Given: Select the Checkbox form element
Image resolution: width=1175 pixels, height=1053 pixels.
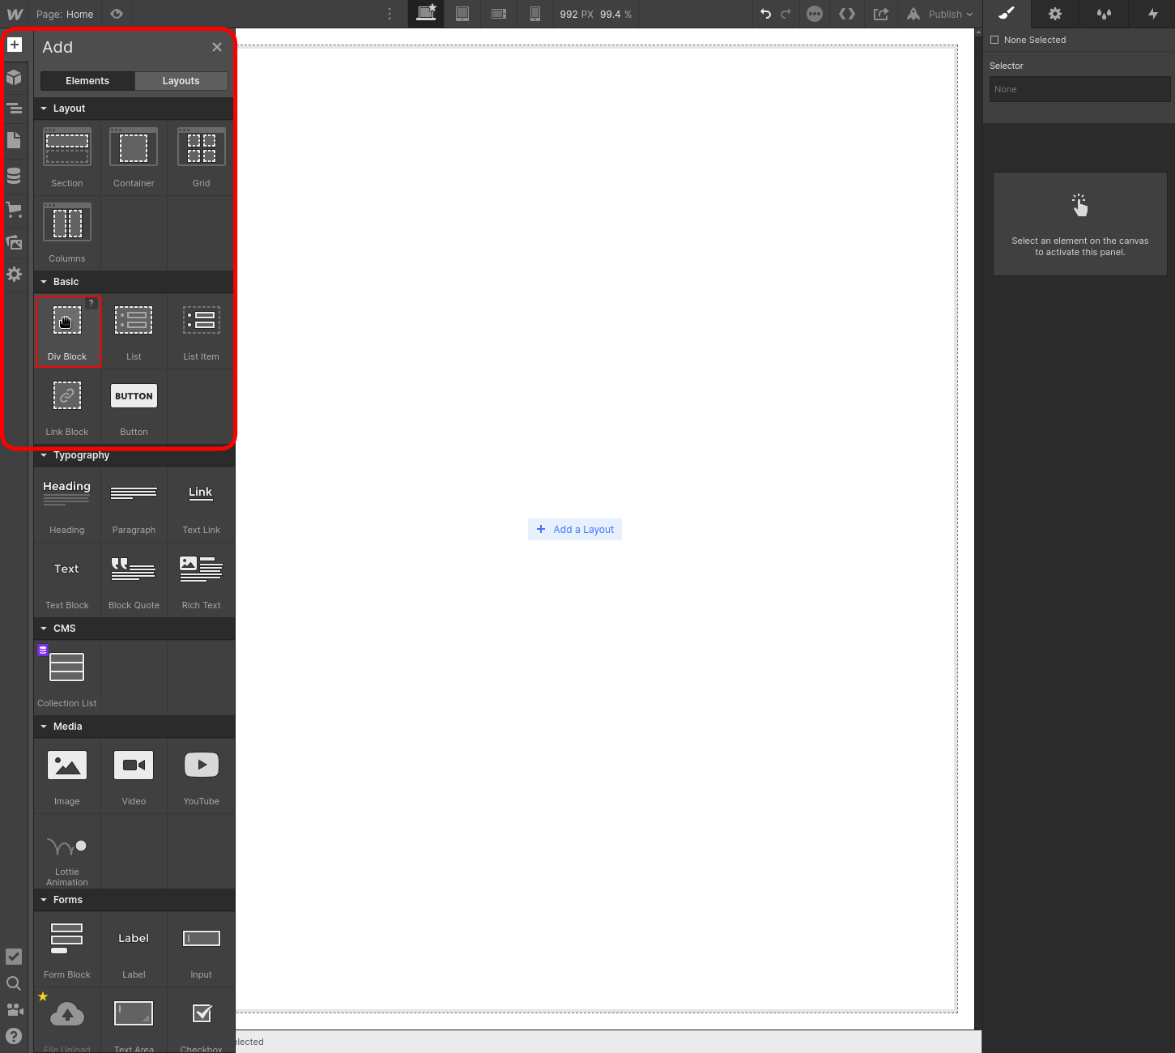Looking at the screenshot, I should click(200, 1014).
